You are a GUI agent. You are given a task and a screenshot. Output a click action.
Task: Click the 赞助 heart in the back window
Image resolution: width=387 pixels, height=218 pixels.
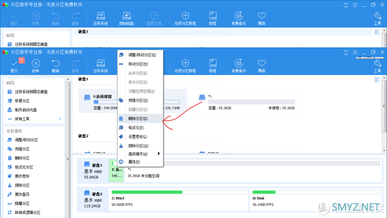(262, 19)
